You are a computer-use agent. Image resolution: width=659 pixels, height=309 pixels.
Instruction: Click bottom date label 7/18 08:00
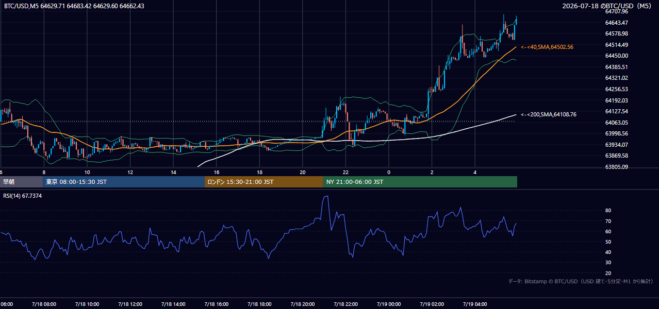(44, 304)
